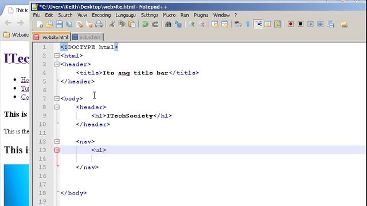
Task: Click the Replace toolbar icon
Action: pyautogui.click(x=178, y=24)
